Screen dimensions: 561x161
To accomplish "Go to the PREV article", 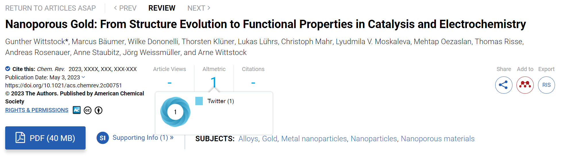I will coord(125,8).
